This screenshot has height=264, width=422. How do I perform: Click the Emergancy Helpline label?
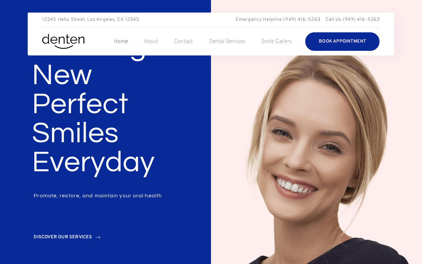259,20
